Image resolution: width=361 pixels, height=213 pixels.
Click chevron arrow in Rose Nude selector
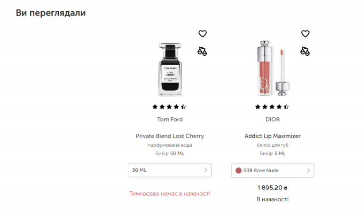[308, 171]
